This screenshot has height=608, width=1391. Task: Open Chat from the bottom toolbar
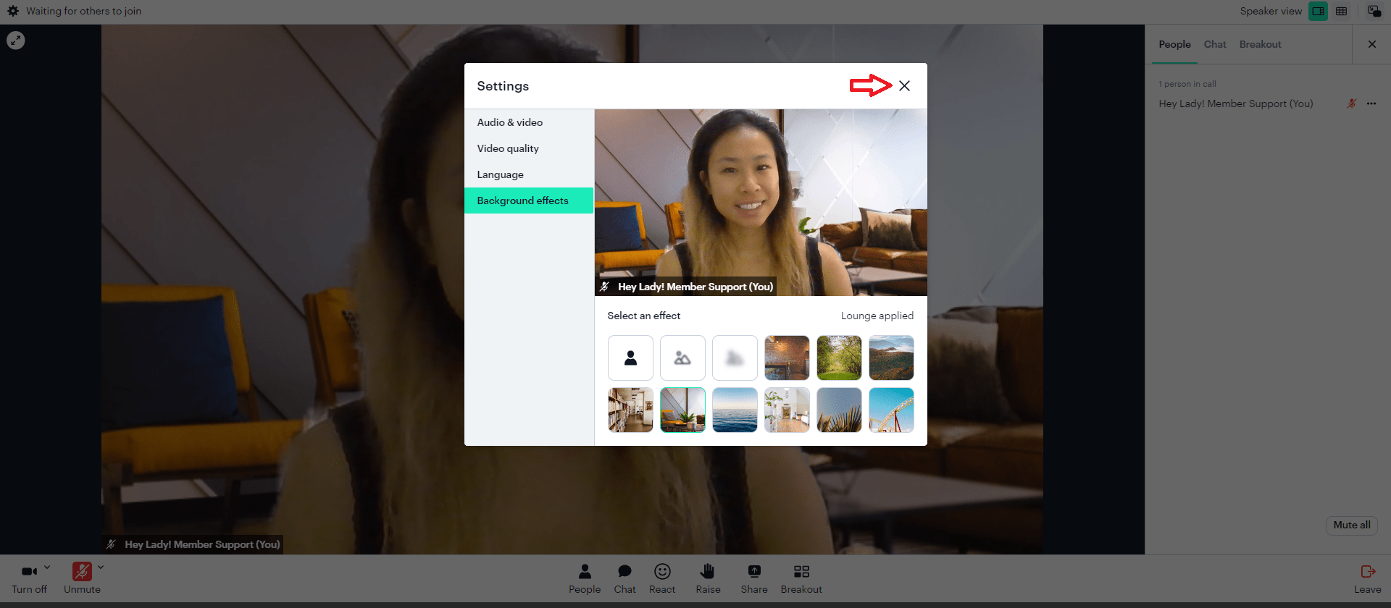tap(625, 572)
